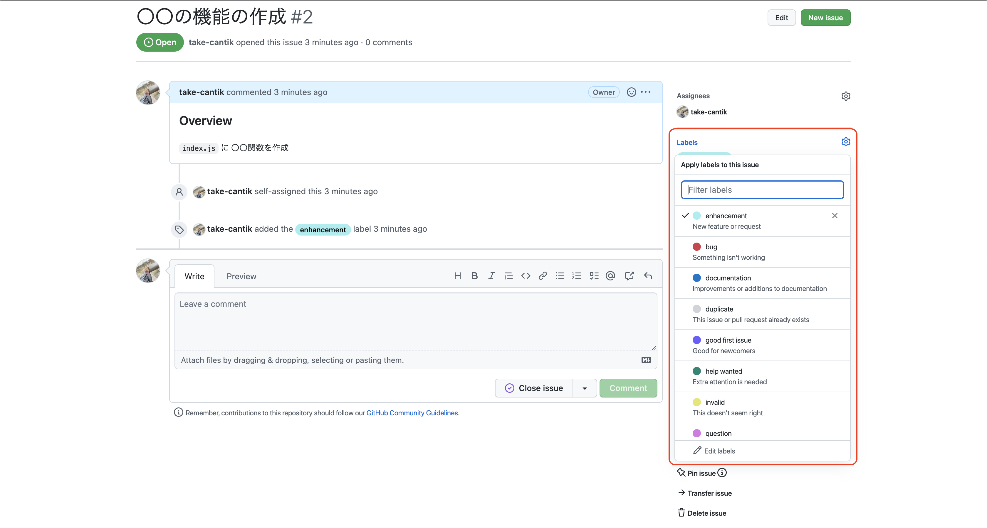Add a reaction with the smiley icon
Image resolution: width=987 pixels, height=528 pixels.
tap(631, 92)
